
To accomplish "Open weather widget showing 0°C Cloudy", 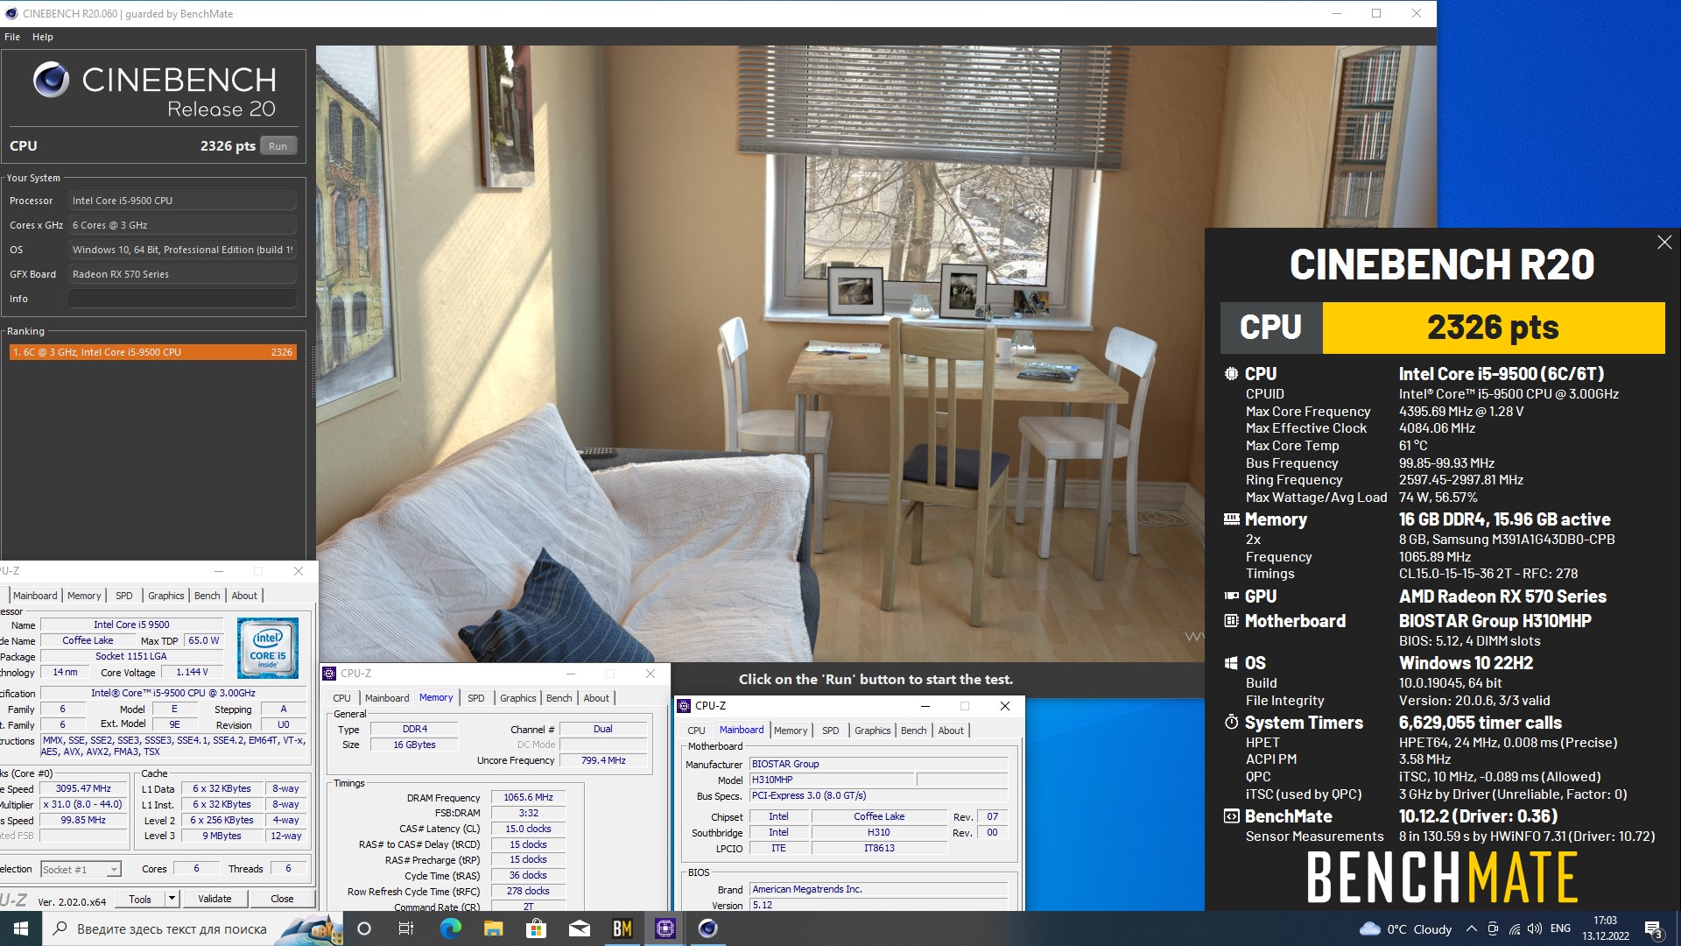I will (x=1405, y=929).
